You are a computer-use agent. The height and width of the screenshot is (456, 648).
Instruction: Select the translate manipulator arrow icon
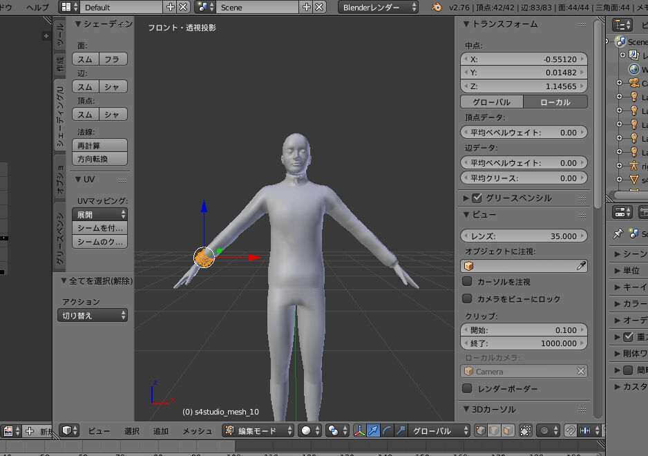pos(373,430)
